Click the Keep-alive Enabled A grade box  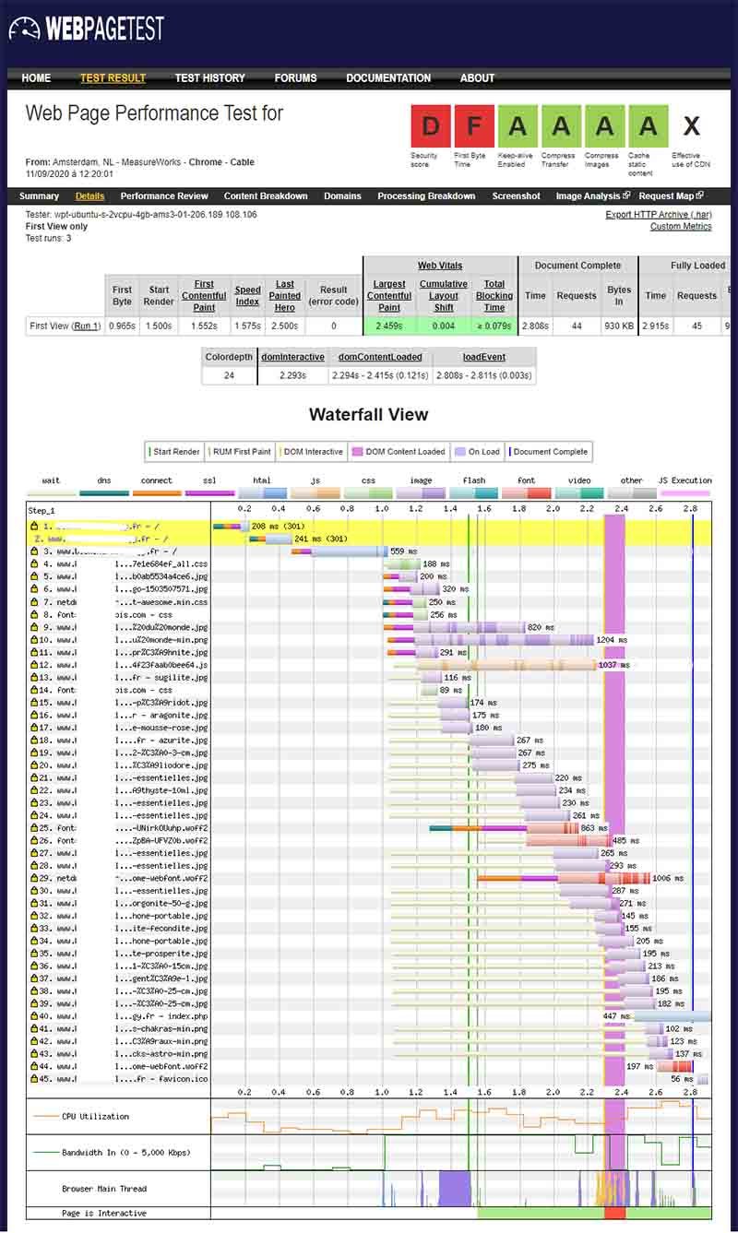(x=518, y=126)
